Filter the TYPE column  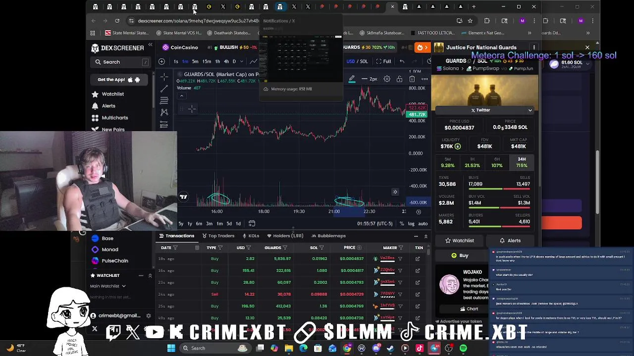(x=220, y=248)
